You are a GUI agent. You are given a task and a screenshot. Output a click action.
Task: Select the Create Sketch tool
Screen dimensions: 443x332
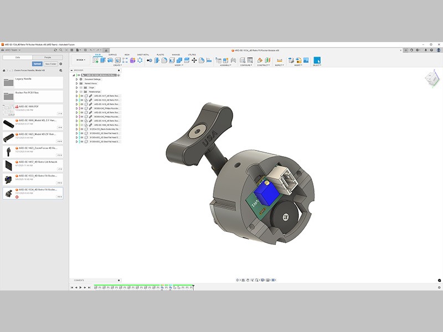pos(95,60)
